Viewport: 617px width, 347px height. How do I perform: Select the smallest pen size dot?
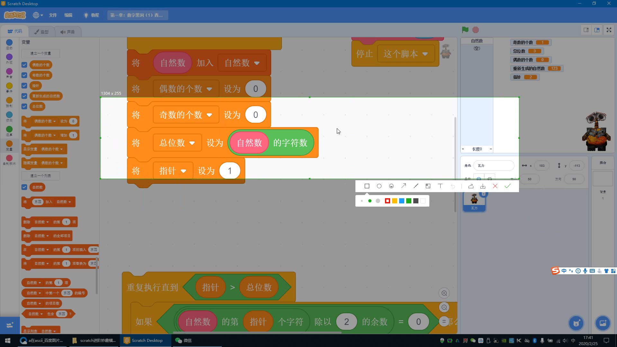click(x=362, y=201)
